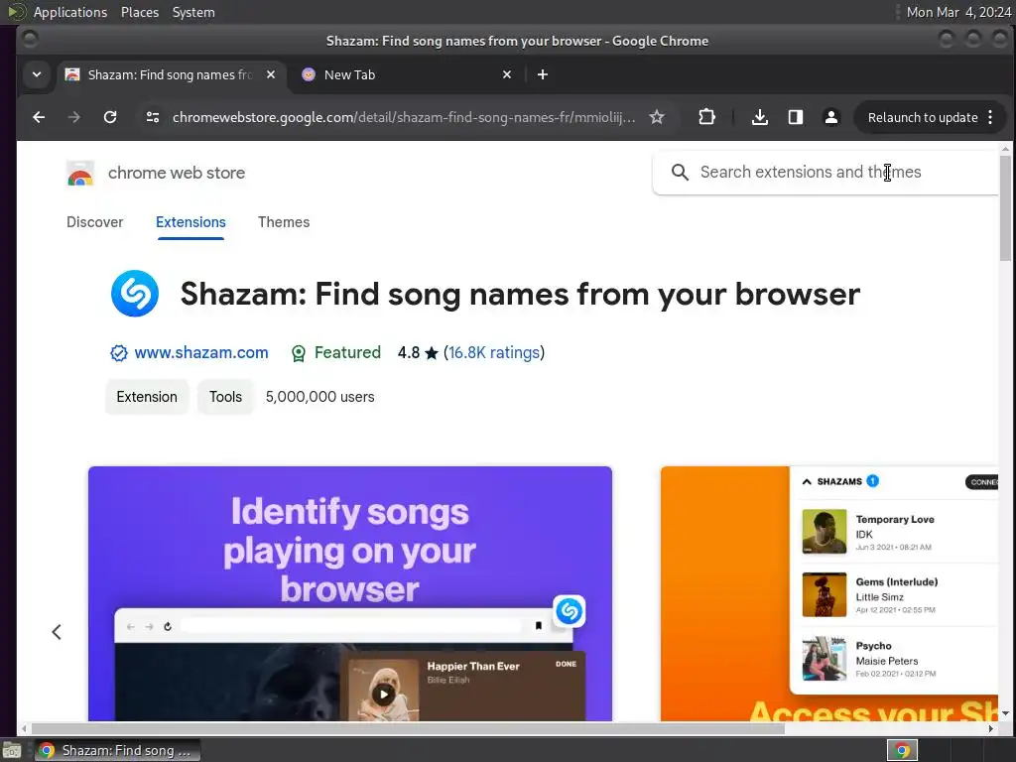
Task: Open the Discover tab
Action: (x=94, y=222)
